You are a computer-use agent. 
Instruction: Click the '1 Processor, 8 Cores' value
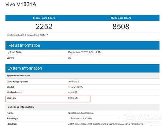[80, 118]
